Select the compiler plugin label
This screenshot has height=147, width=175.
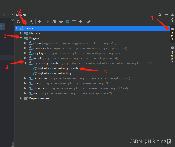[x=40, y=48]
